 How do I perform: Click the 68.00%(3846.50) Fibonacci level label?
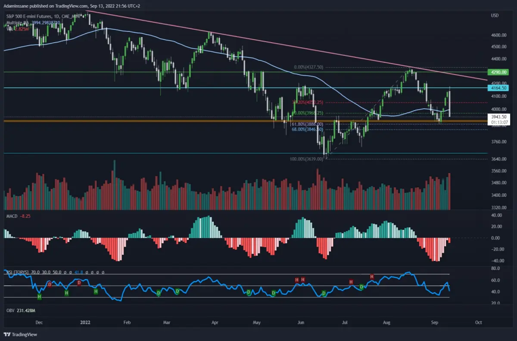pos(307,129)
